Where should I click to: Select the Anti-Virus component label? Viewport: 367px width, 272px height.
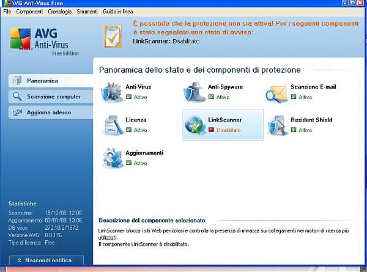point(138,87)
